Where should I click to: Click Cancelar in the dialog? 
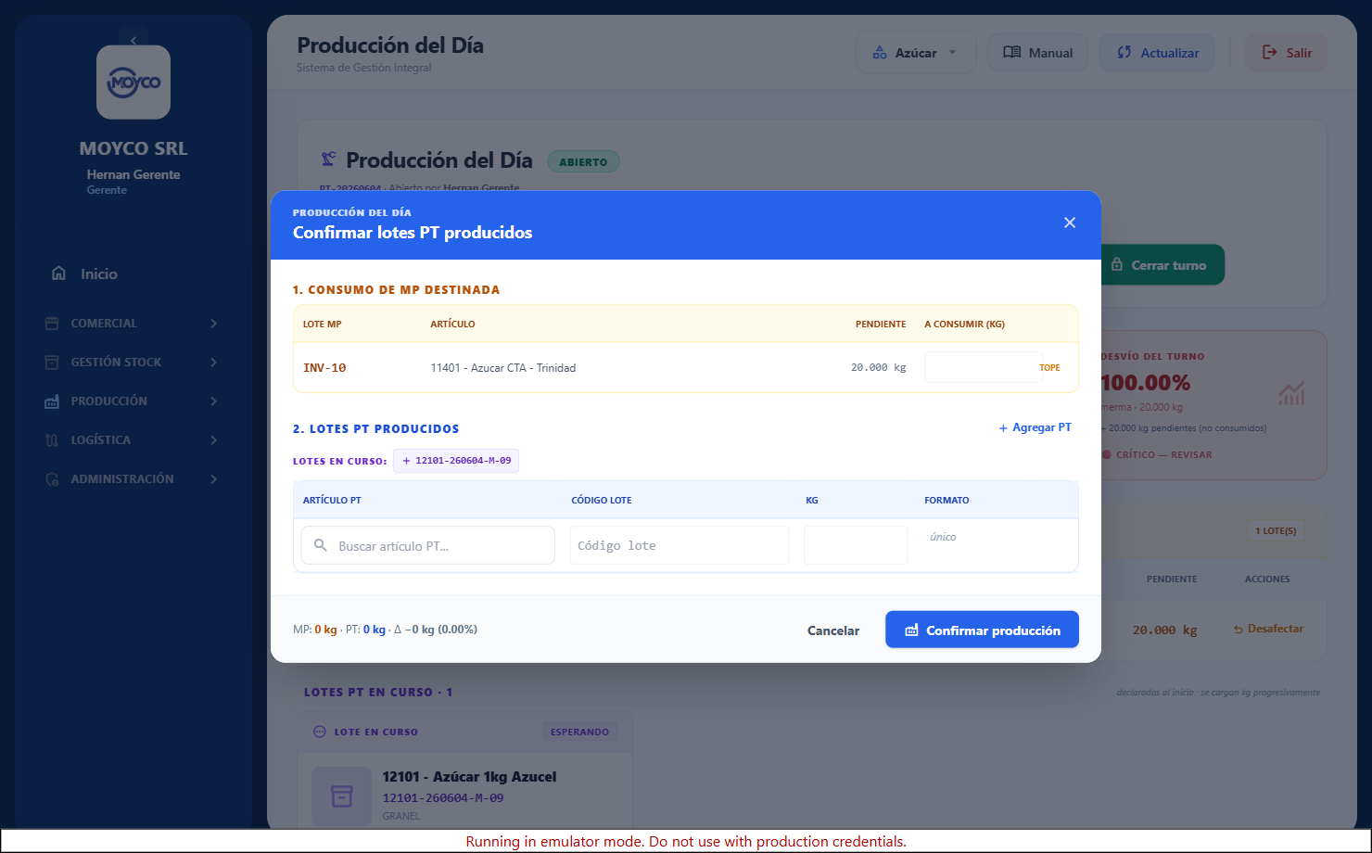pyautogui.click(x=833, y=630)
